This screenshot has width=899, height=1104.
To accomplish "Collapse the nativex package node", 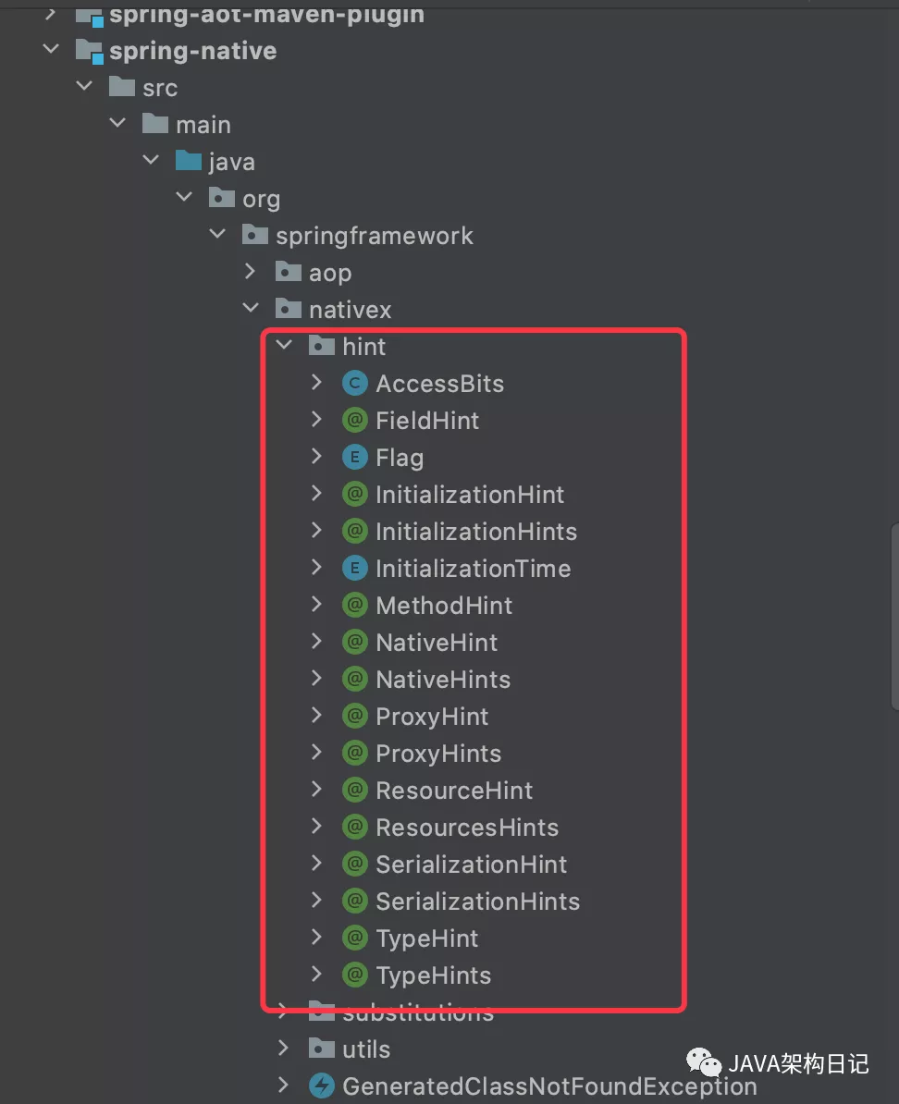I will tap(251, 308).
